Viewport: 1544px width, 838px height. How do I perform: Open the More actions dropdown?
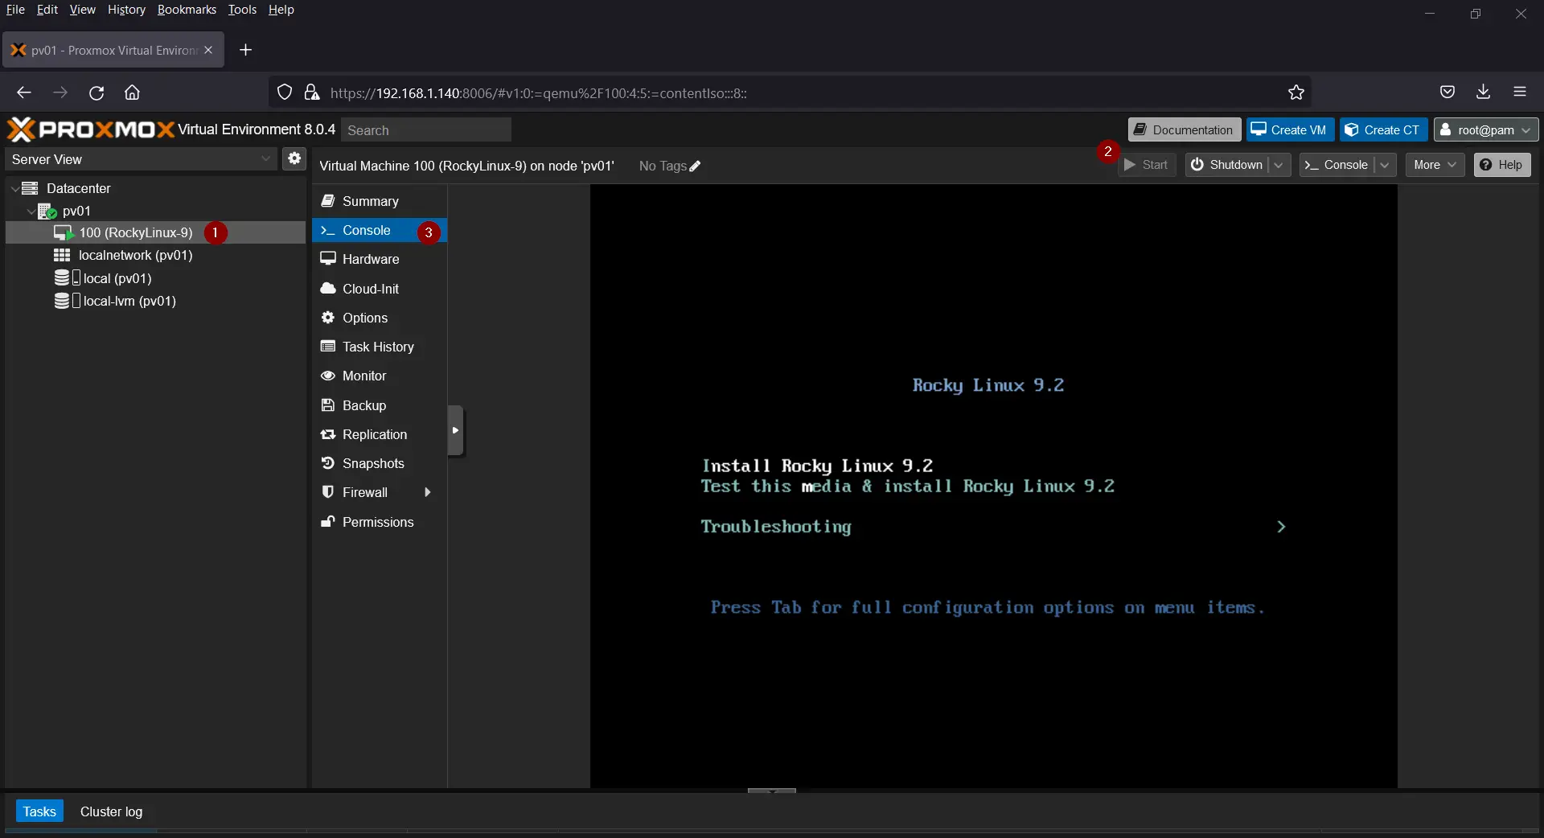coord(1435,165)
